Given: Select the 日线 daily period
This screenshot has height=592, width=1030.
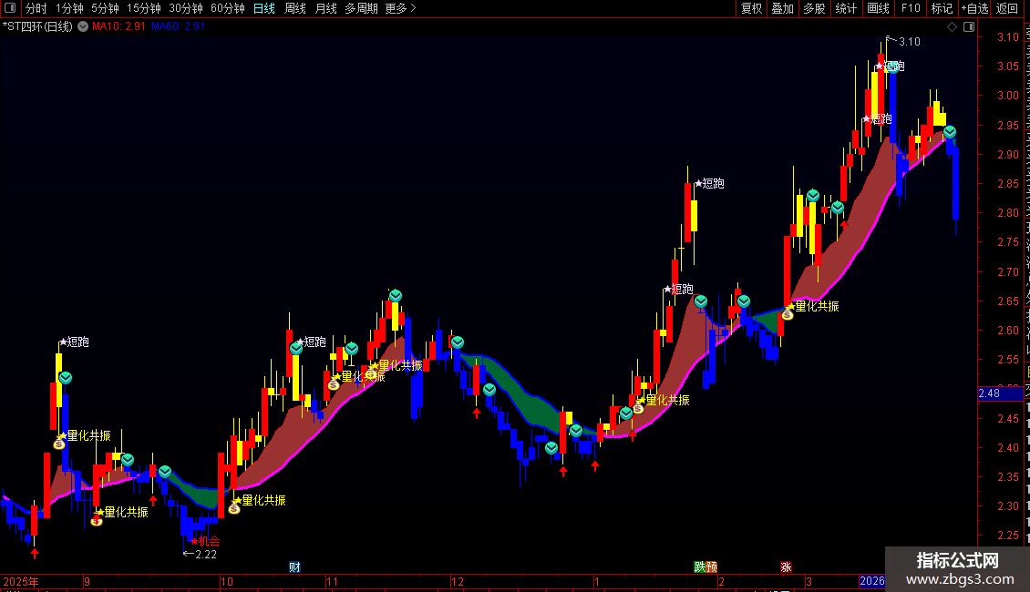Looking at the screenshot, I should (264, 8).
